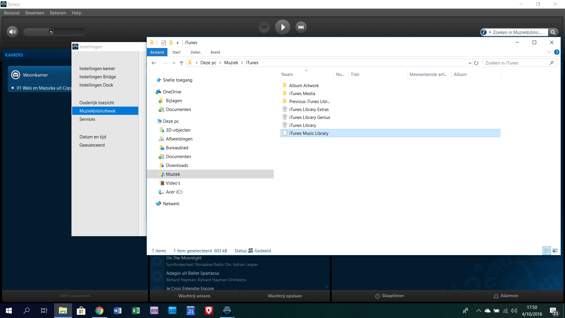Mute Sonos volume with speaker icon

pyautogui.click(x=12, y=32)
